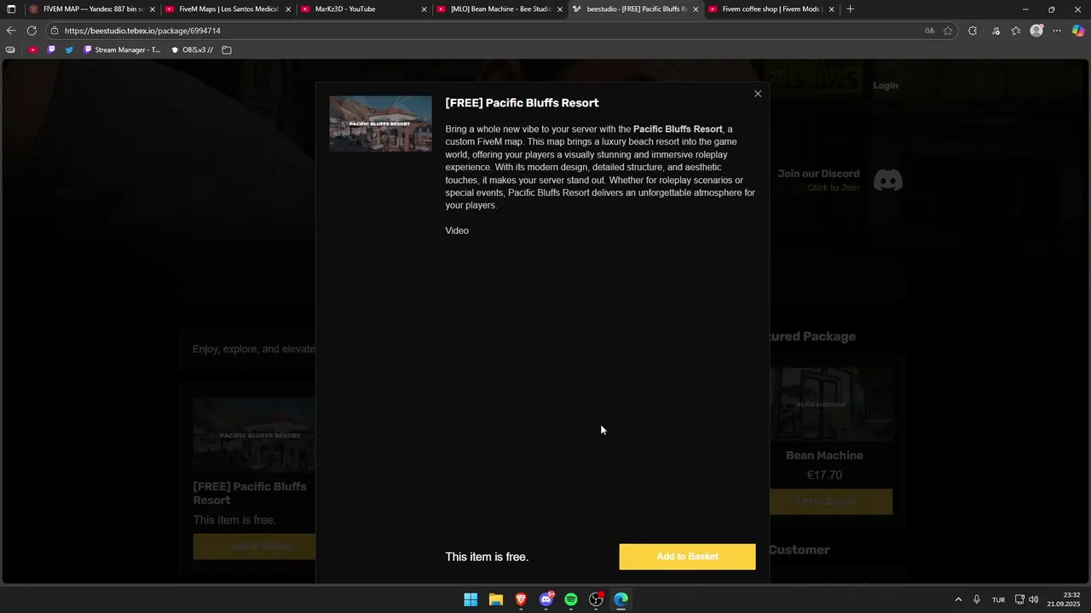Open the Twitter bookmark in favorites bar

click(x=69, y=50)
